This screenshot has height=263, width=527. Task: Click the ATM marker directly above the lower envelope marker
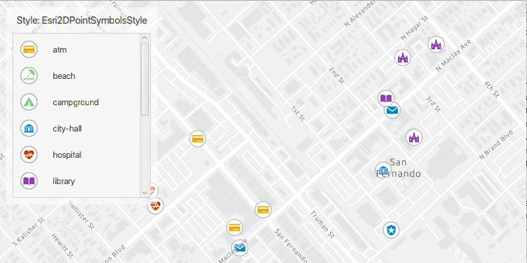pos(235,227)
